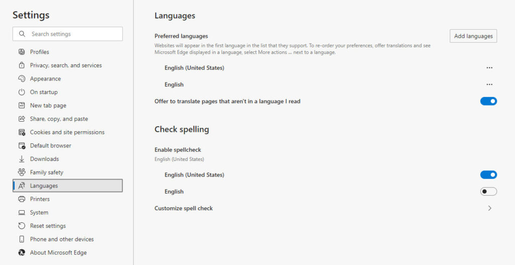Click the Phone and other devices icon
This screenshot has width=515, height=265.
click(22, 239)
